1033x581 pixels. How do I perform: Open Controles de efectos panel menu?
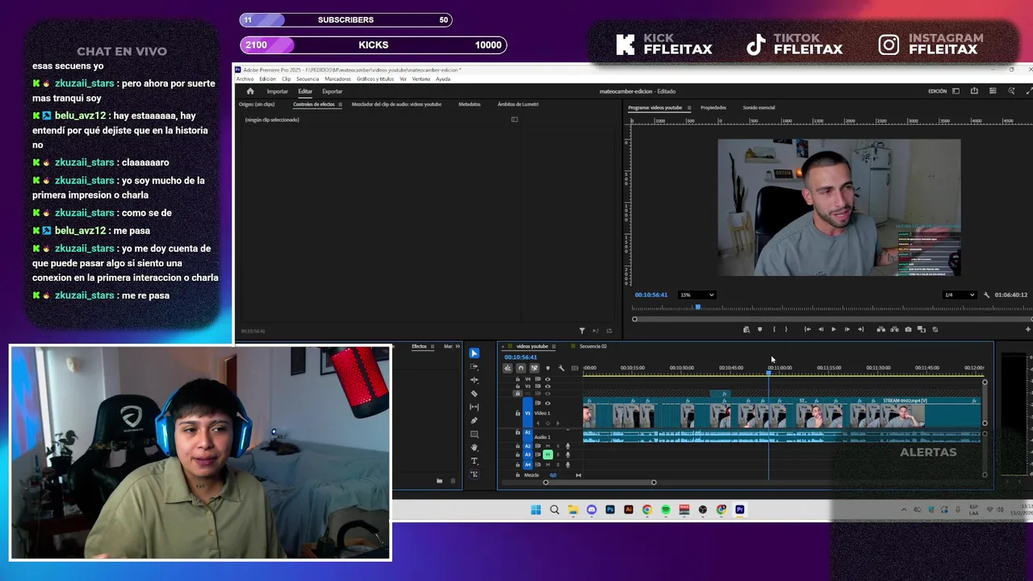[x=340, y=105]
